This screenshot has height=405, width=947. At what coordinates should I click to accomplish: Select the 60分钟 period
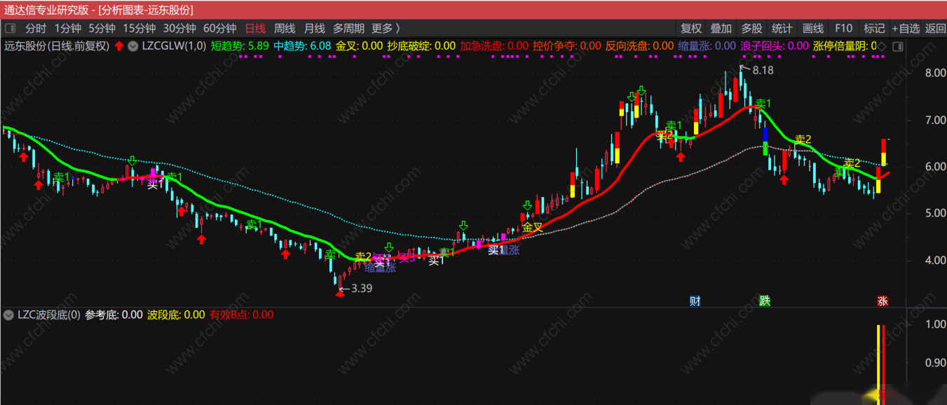[220, 29]
